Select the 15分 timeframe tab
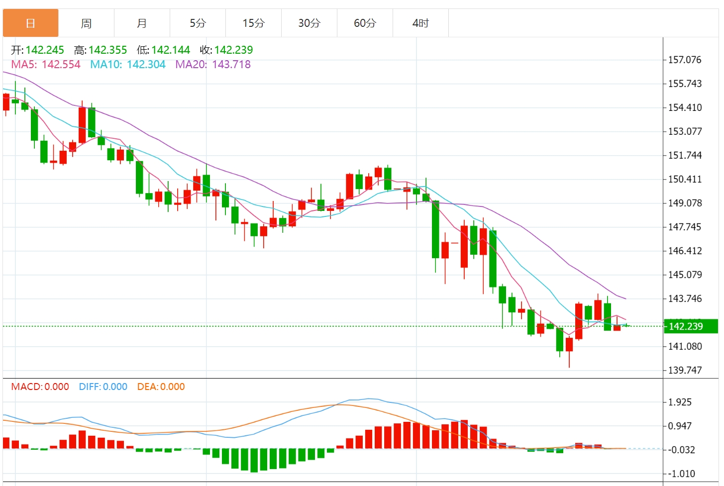724x486 pixels. (x=254, y=23)
